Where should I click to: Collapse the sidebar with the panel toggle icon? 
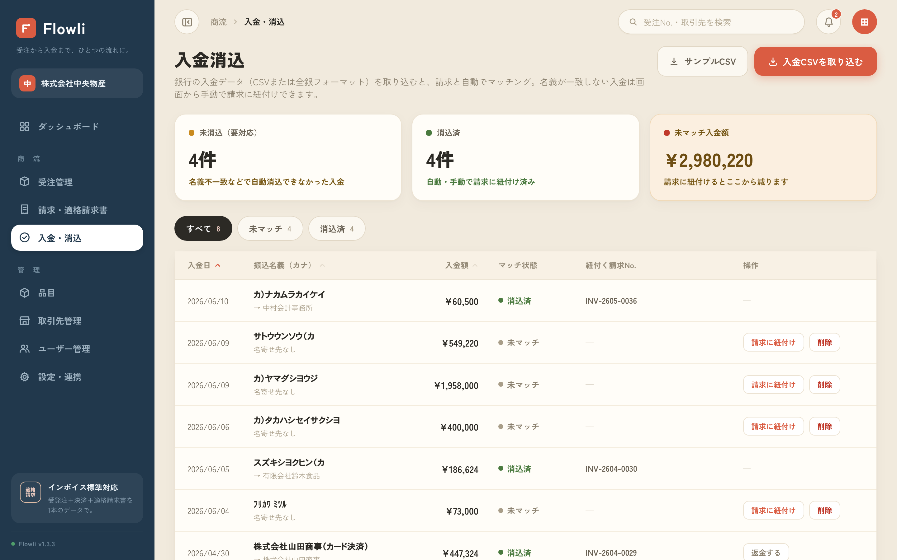(x=187, y=22)
